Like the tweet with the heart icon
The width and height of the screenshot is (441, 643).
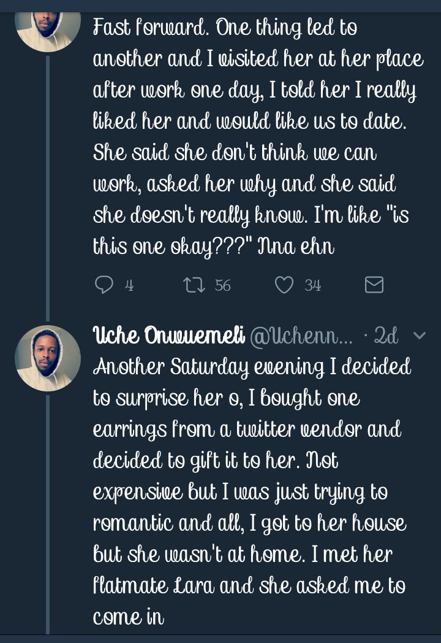tap(284, 285)
